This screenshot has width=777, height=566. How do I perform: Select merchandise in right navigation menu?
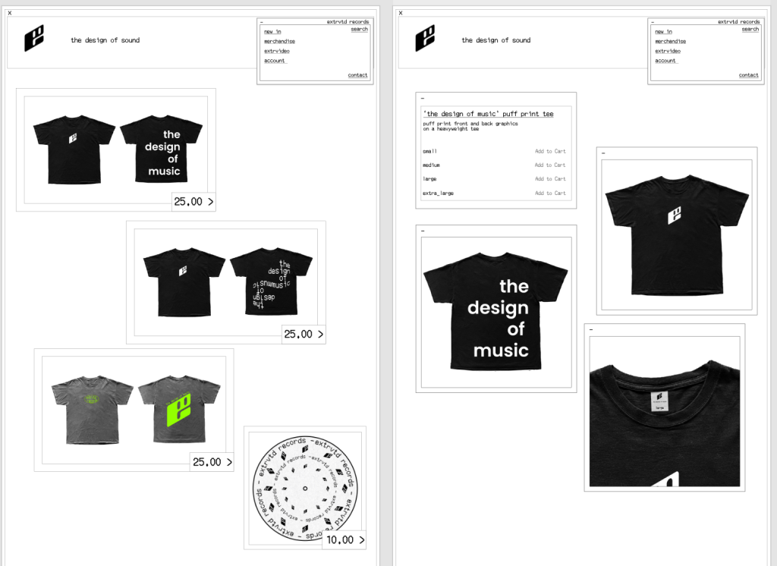(x=671, y=41)
